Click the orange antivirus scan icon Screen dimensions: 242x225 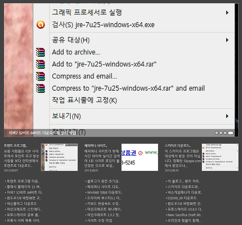(x=41, y=25)
